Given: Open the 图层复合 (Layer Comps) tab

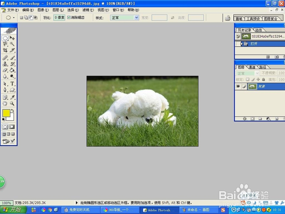Looking at the screenshot, I should point(270,19).
